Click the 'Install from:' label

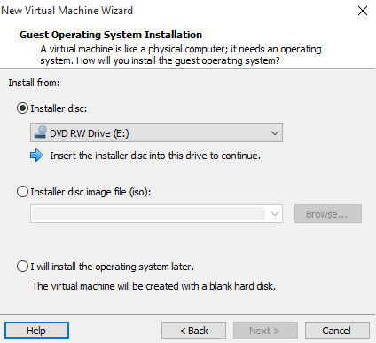tap(34, 83)
